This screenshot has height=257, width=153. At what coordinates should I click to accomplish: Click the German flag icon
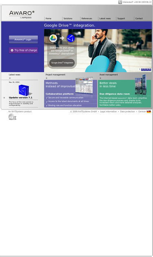pyautogui.click(x=149, y=111)
